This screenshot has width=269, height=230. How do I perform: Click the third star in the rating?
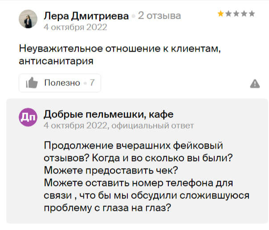pos(236,14)
